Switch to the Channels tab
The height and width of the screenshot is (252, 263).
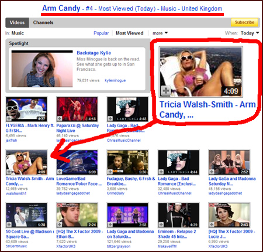[43, 22]
